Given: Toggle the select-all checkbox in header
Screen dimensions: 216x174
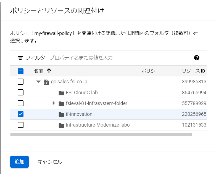Looking at the screenshot, I should [x=20, y=71].
